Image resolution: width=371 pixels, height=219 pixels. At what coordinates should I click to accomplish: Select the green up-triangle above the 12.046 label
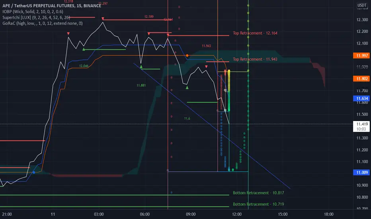click(84, 49)
